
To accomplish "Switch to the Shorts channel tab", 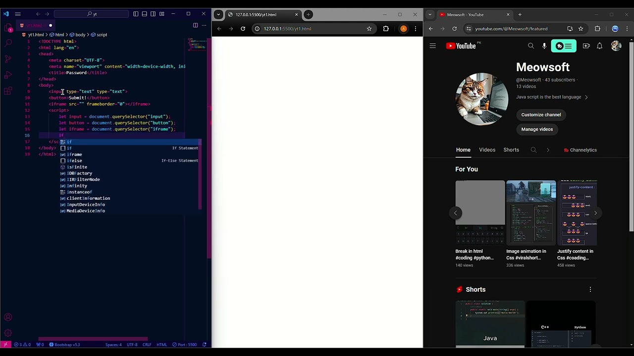I will click(511, 150).
